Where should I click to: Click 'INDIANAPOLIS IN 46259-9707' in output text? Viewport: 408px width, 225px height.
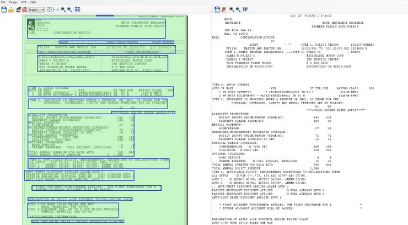coord(249,67)
